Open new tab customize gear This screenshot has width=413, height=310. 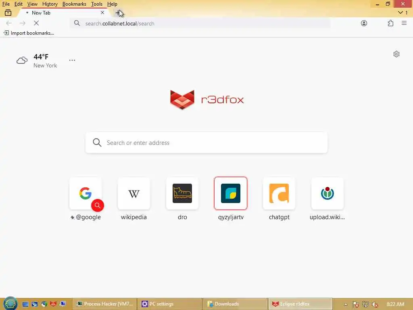pos(396,54)
